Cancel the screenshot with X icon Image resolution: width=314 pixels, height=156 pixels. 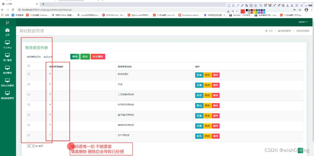point(302,6)
